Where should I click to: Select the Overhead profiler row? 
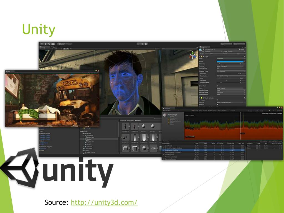203,146
